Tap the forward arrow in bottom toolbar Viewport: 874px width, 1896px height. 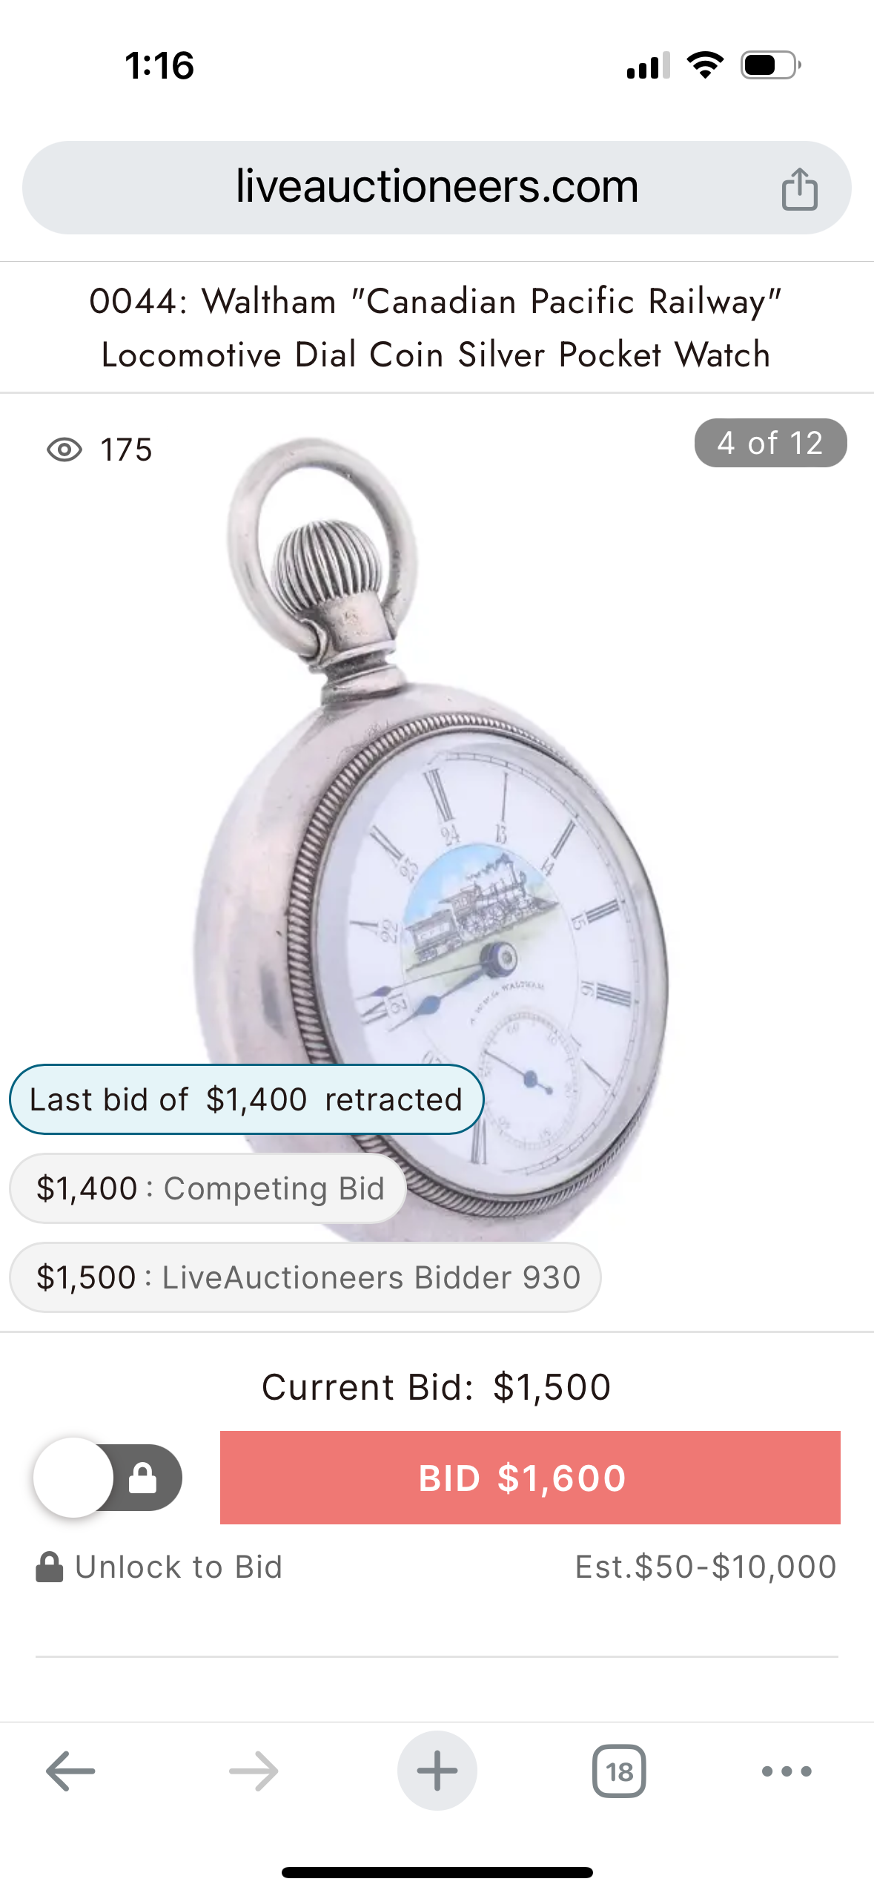tap(254, 1771)
